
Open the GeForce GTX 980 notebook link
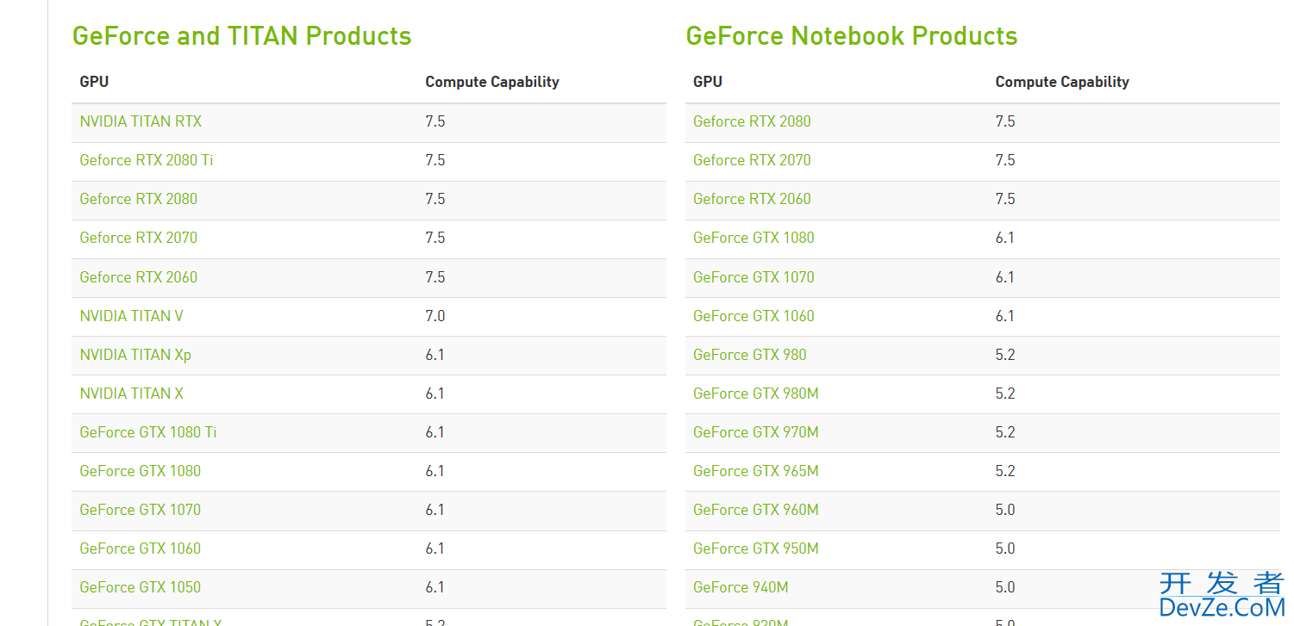(x=750, y=355)
